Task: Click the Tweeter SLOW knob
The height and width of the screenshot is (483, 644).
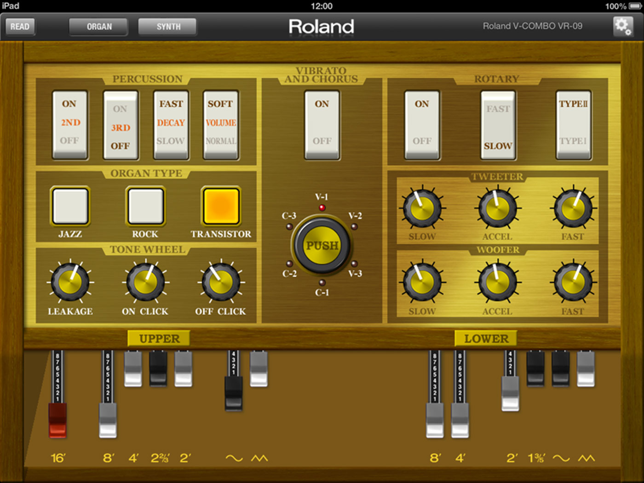Action: 422,208
